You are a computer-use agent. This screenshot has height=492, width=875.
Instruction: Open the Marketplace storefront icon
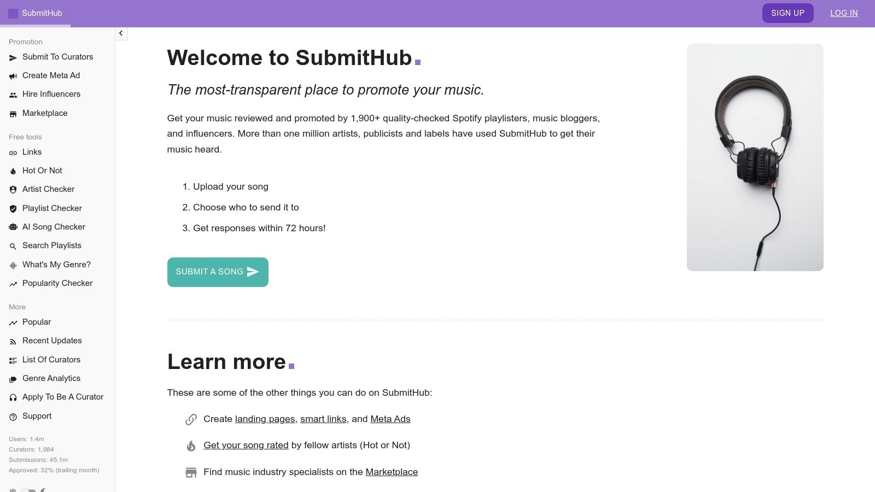coord(13,113)
